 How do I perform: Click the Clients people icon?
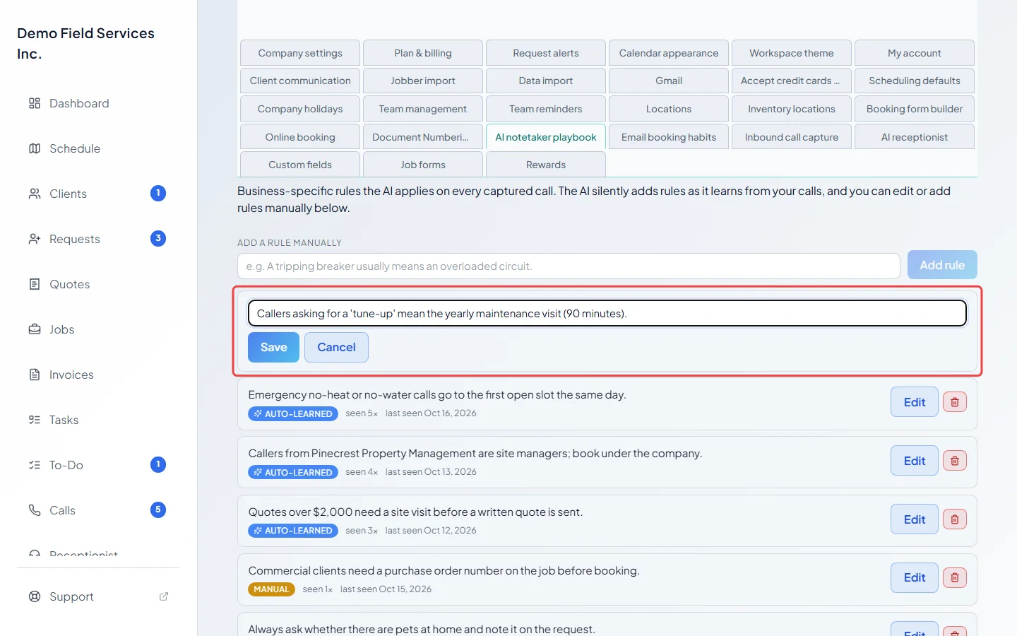[35, 194]
